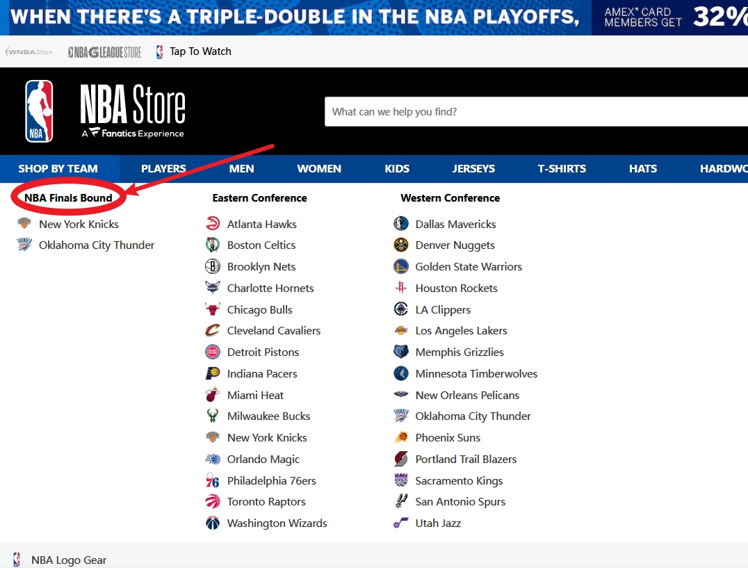This screenshot has height=568, width=748.
Task: Click the Toronto Raptors logo icon
Action: 213,501
